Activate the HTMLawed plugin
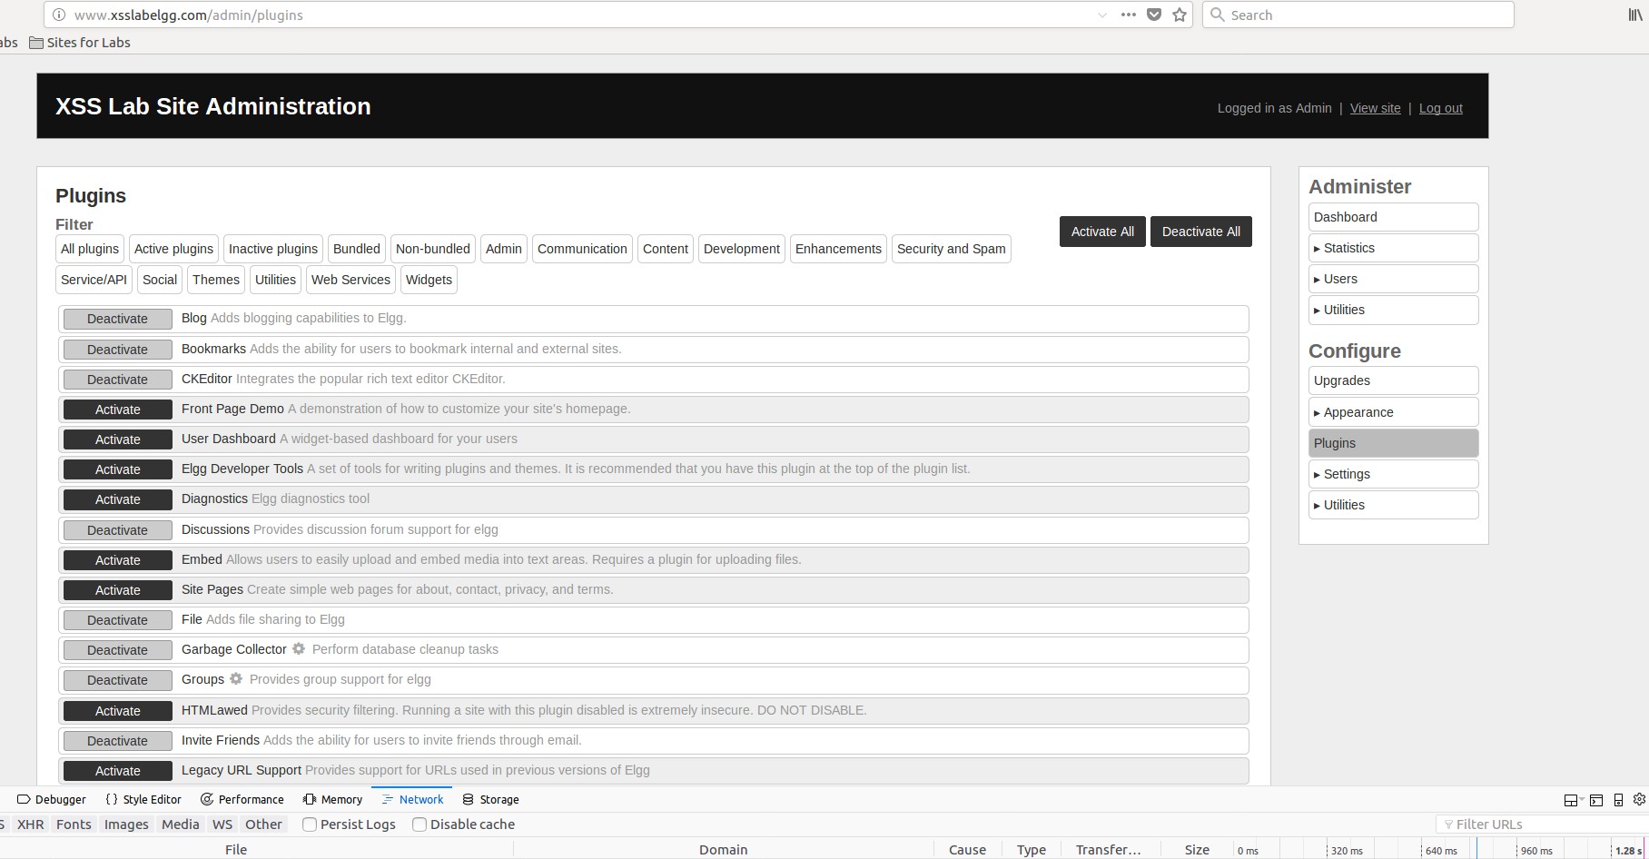 click(x=118, y=711)
